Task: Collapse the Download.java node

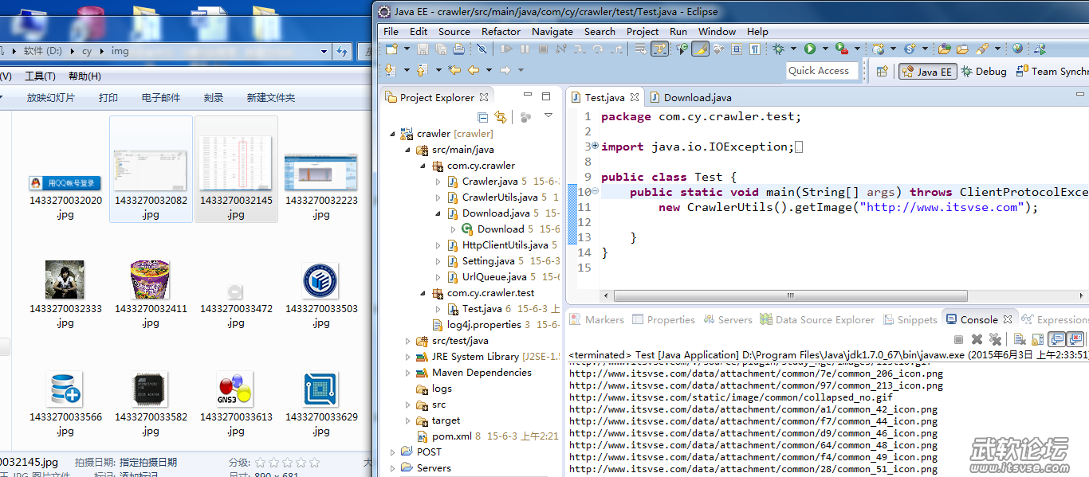Action: click(x=438, y=213)
